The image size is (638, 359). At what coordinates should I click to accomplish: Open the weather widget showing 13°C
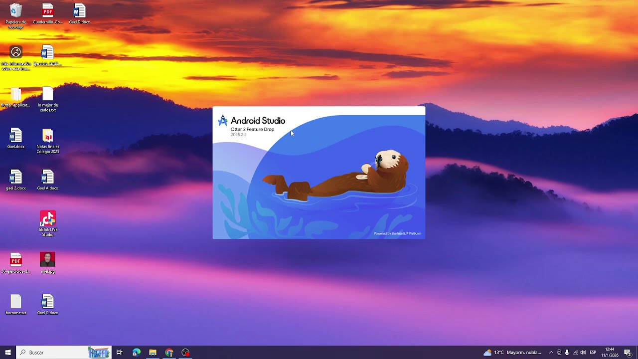coord(512,353)
